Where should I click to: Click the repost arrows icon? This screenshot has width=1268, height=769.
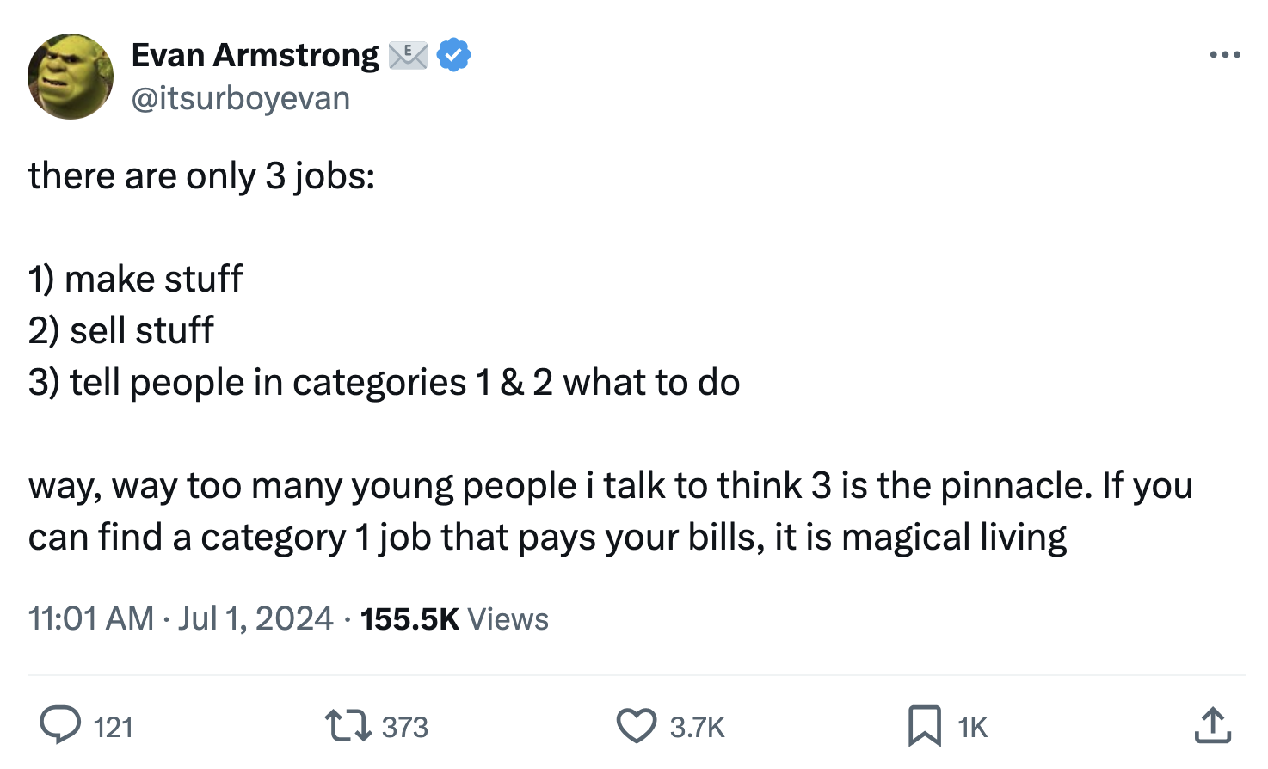click(348, 725)
